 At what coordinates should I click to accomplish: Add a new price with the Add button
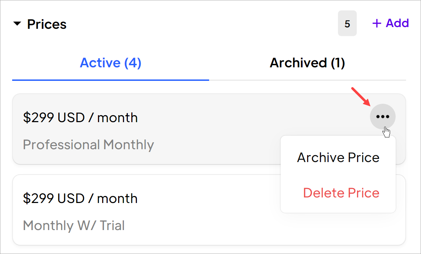(x=390, y=23)
